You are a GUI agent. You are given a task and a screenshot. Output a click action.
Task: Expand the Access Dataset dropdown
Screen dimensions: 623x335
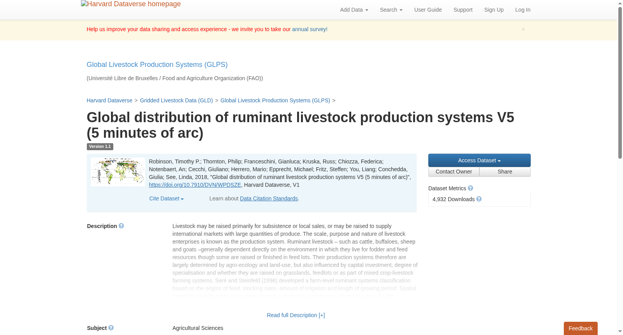coord(479,160)
